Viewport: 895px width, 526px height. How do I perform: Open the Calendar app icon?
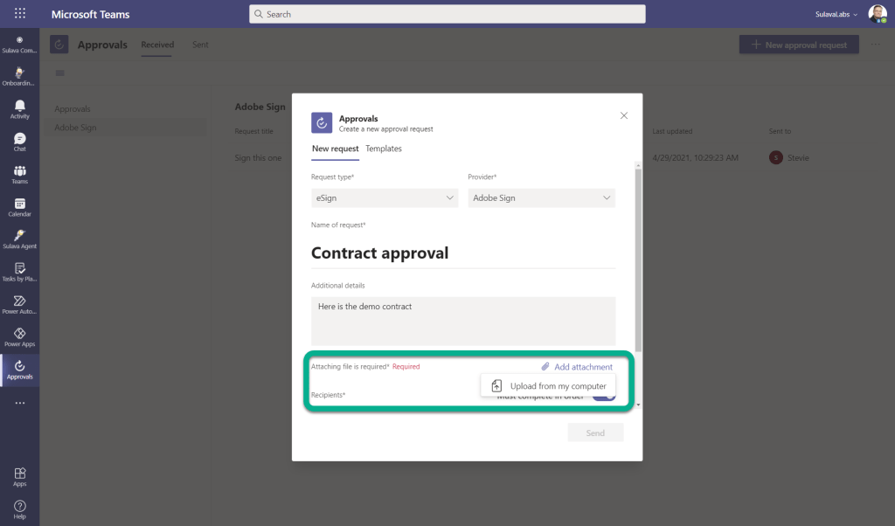(19, 206)
